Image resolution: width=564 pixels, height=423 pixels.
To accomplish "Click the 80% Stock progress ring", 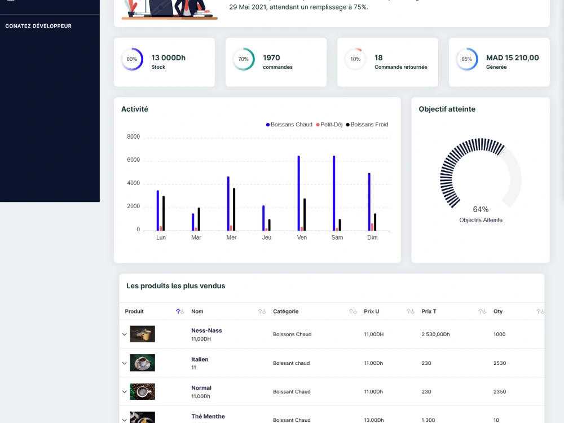I will tap(132, 59).
